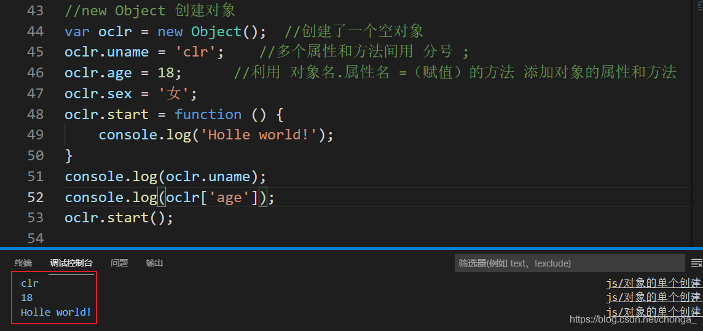
Task: Click line number 46 in the gutter
Action: coord(36,72)
